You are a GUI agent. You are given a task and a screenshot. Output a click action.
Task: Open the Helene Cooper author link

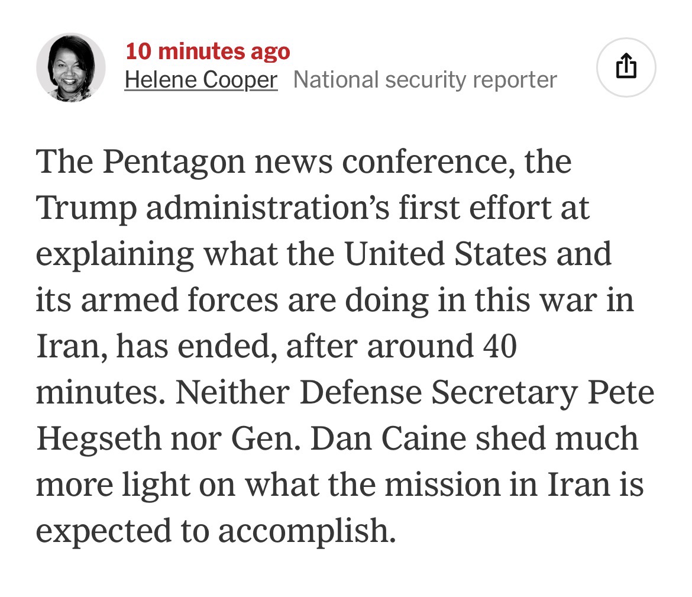pos(201,80)
